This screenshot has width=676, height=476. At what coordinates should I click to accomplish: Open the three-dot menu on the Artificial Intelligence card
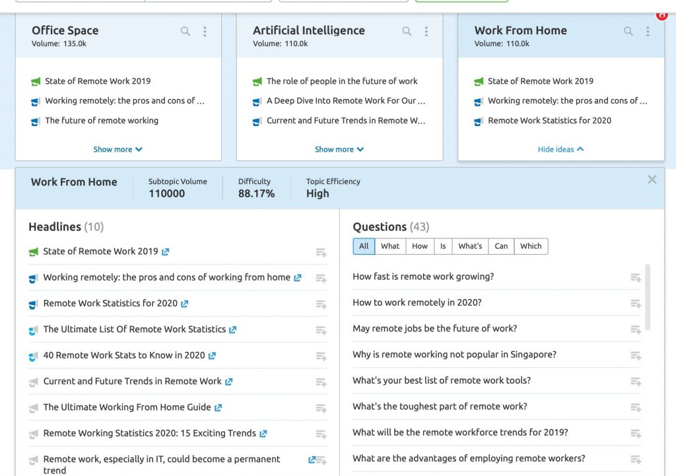(426, 30)
